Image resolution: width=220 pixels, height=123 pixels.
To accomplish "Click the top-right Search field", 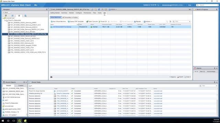I will click(207, 5).
